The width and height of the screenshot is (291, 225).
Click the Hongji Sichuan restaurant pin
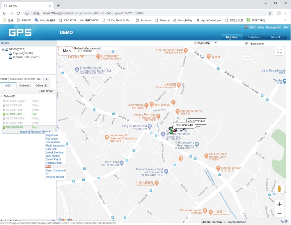[x=219, y=168]
